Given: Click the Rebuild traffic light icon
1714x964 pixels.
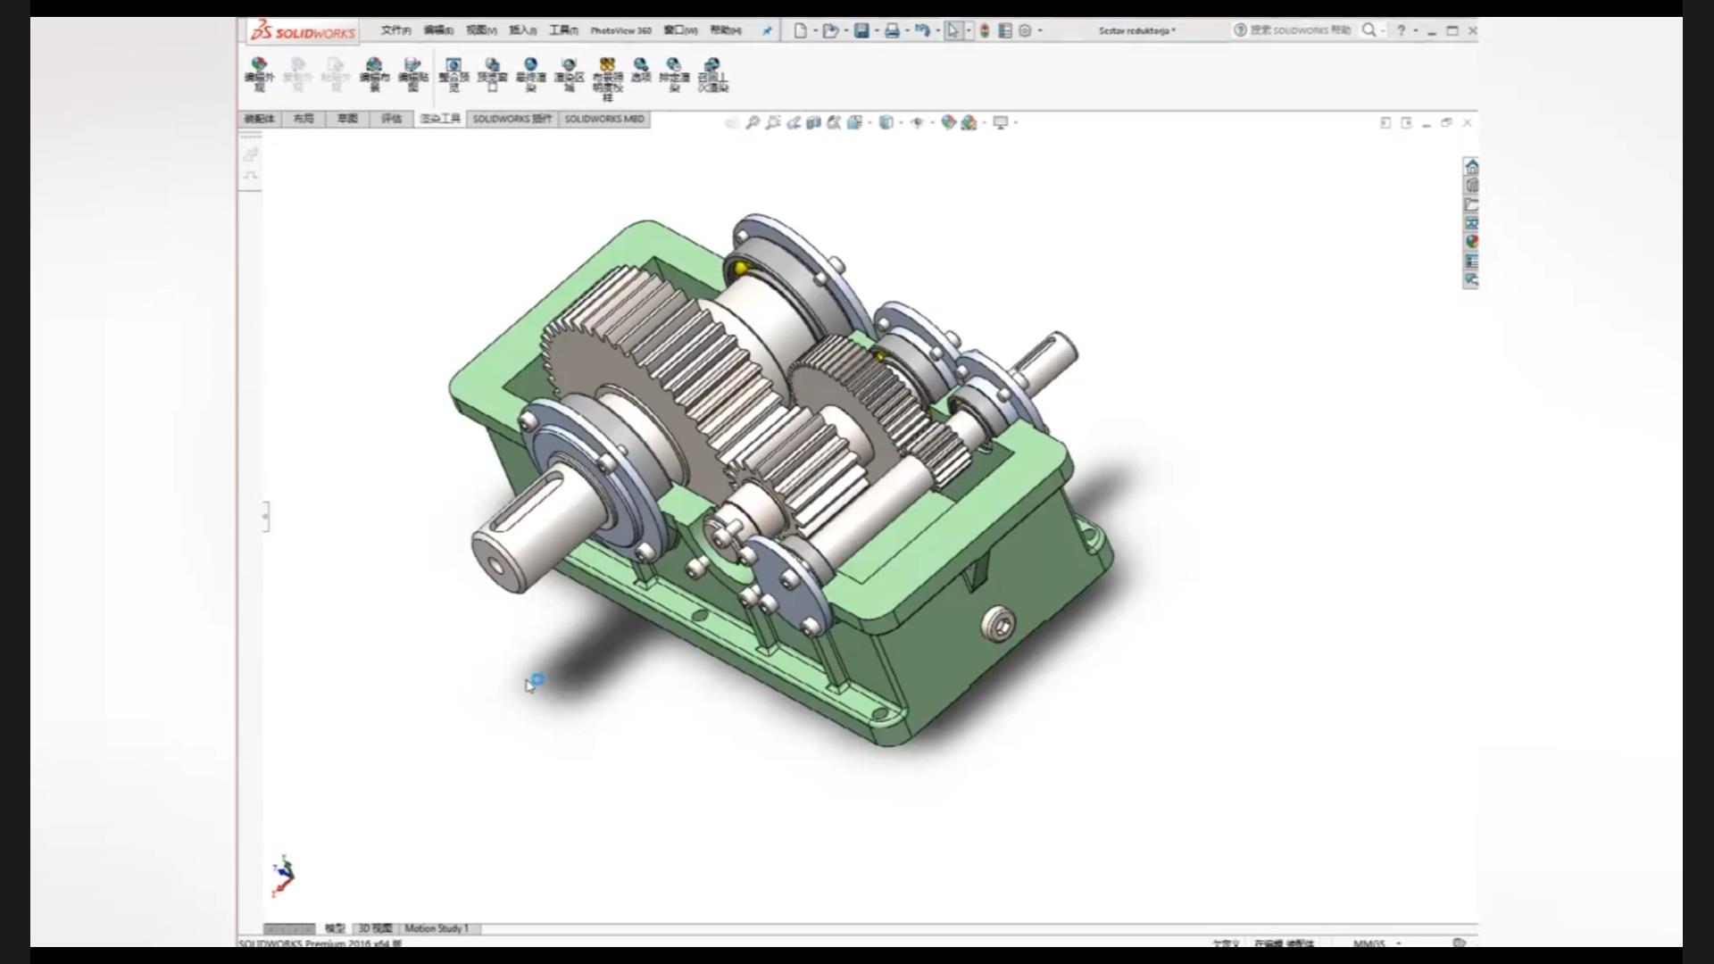Looking at the screenshot, I should pyautogui.click(x=985, y=30).
